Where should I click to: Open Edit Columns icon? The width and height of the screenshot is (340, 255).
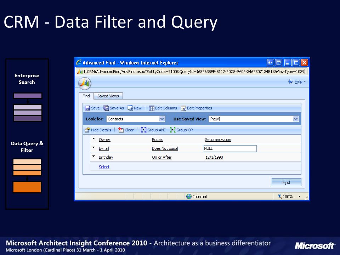pos(151,108)
